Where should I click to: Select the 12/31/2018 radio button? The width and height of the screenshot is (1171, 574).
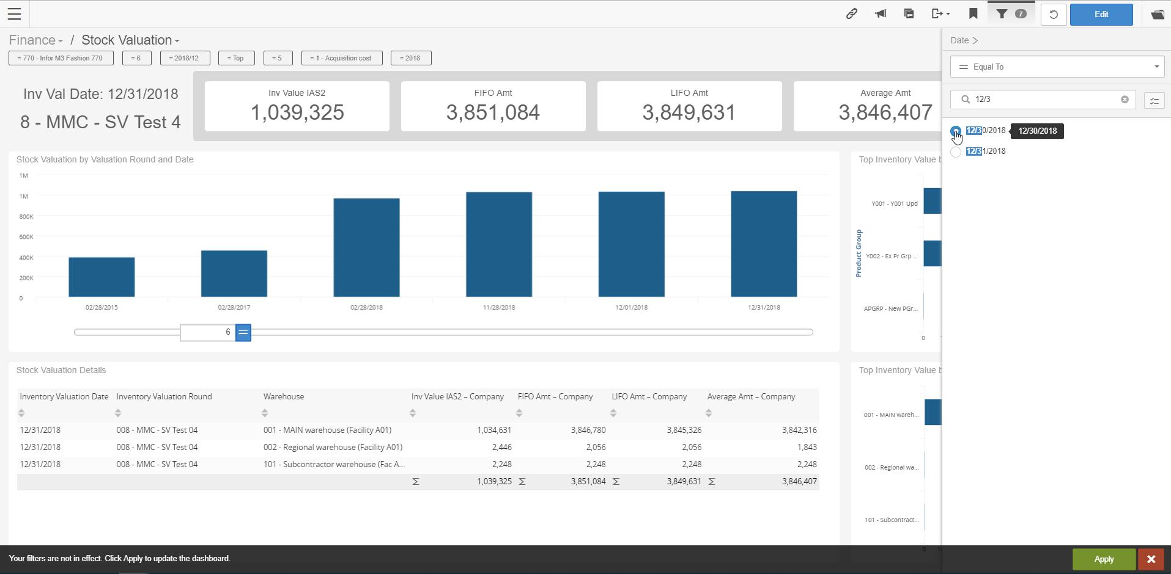click(x=956, y=151)
